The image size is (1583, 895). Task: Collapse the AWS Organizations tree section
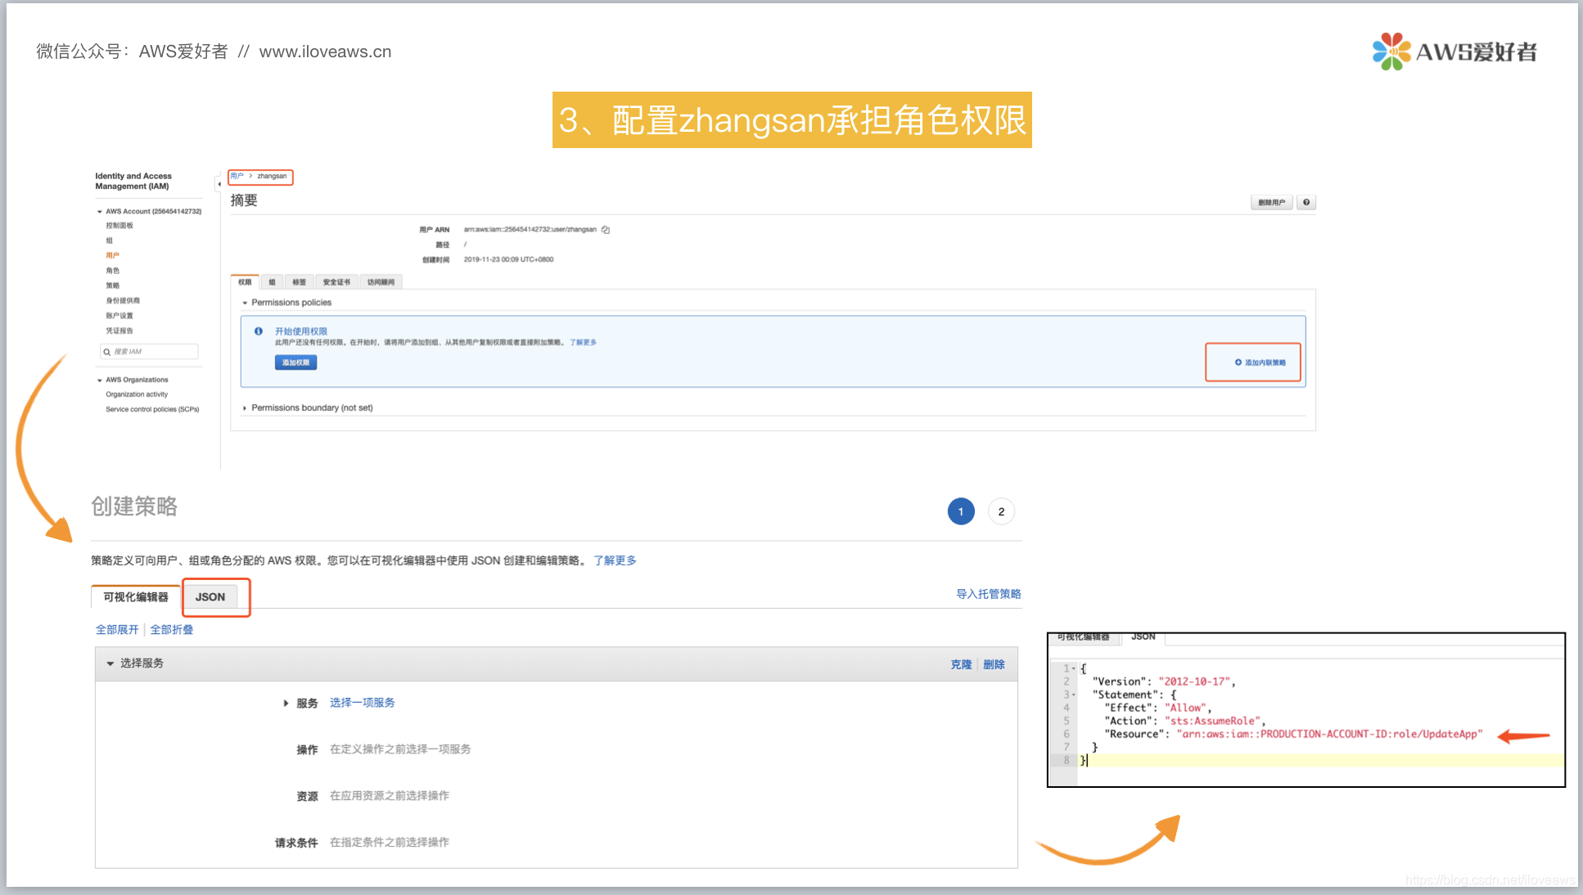pos(100,380)
